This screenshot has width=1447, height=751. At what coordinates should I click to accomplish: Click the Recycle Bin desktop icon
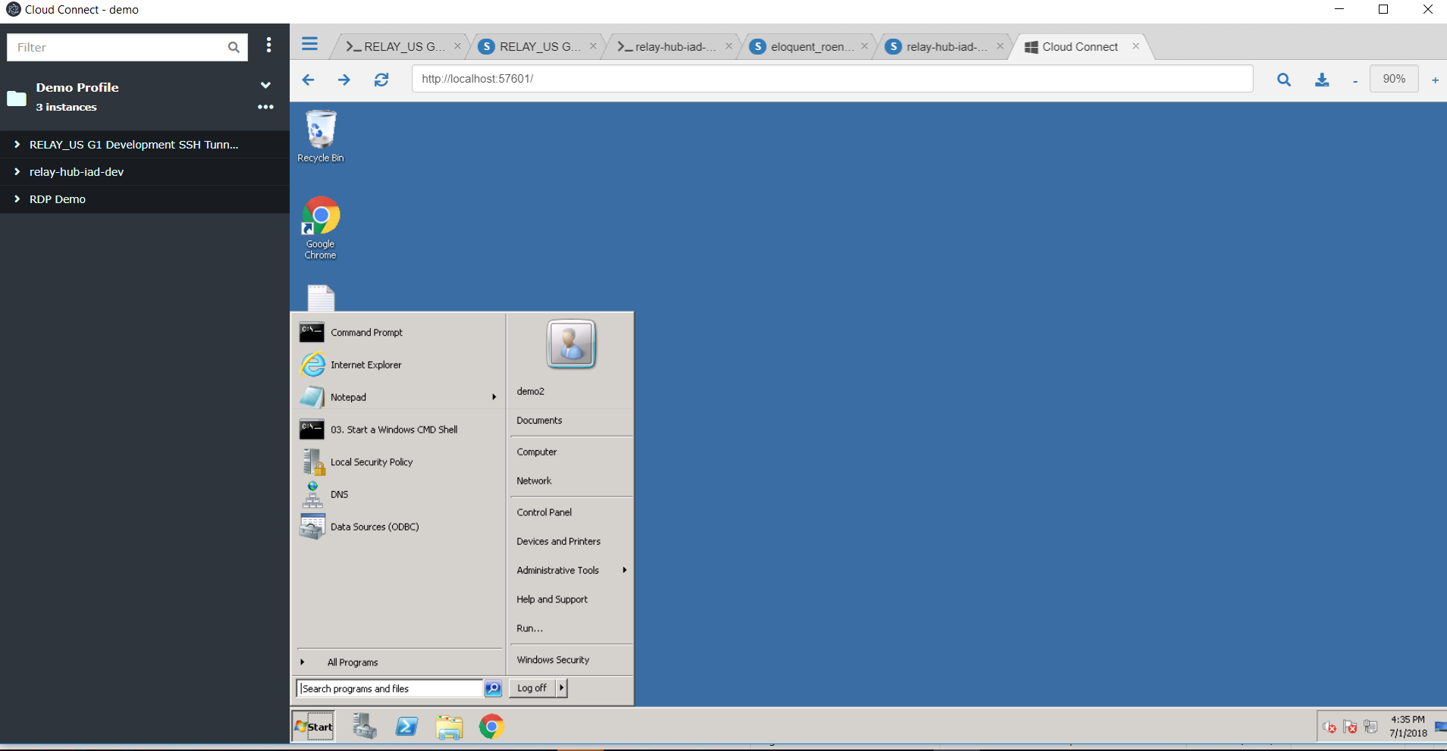point(321,136)
